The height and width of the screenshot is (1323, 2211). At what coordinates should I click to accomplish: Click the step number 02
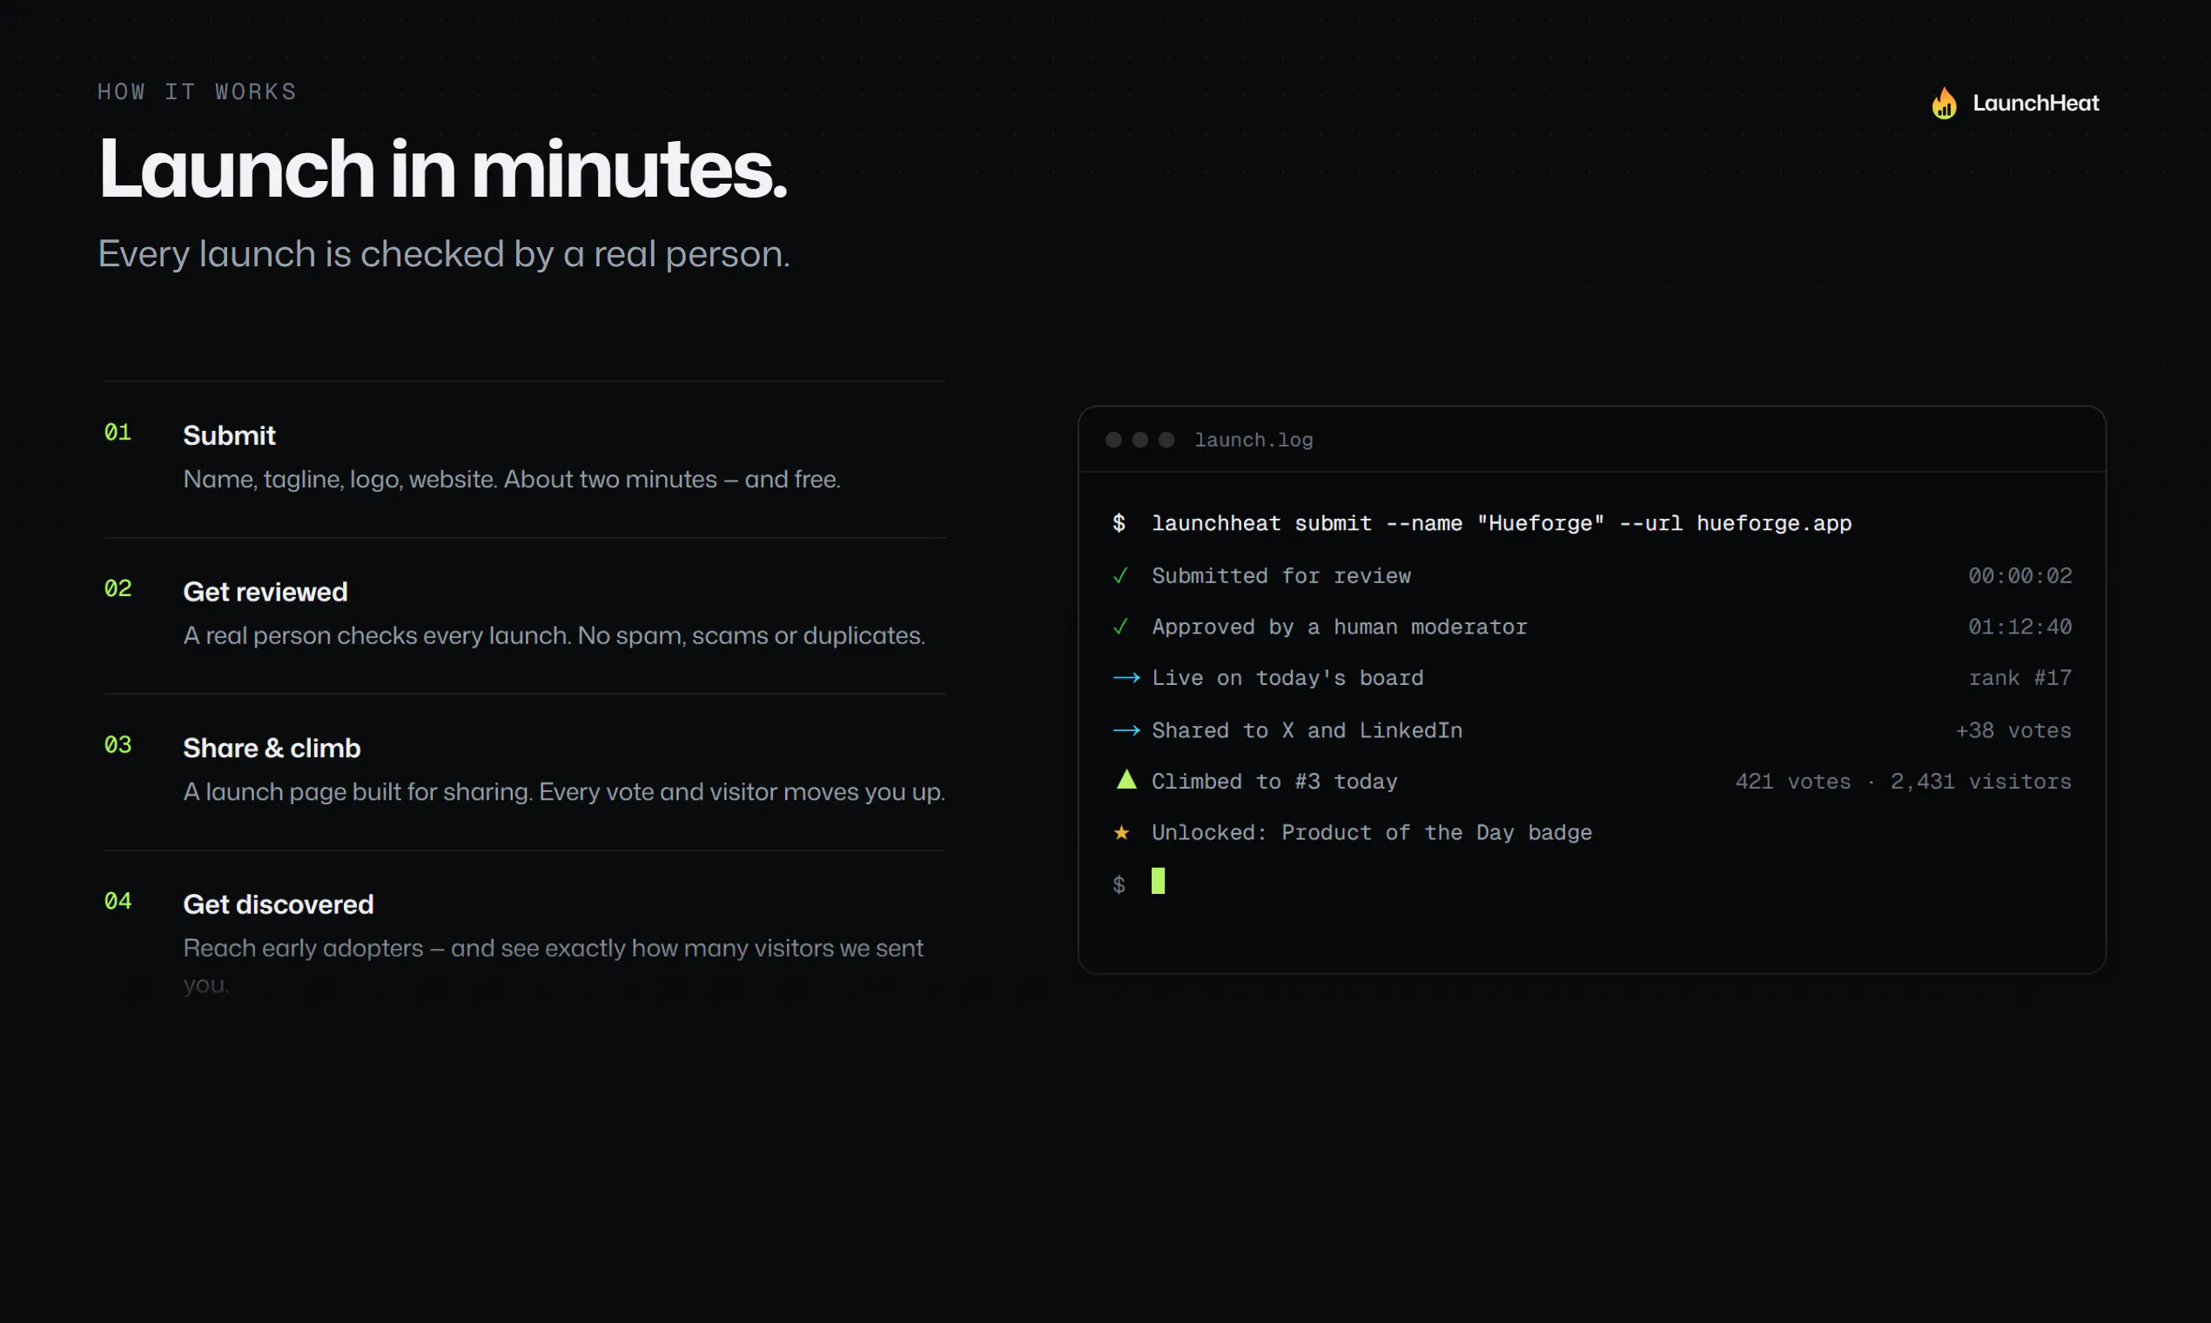(118, 588)
